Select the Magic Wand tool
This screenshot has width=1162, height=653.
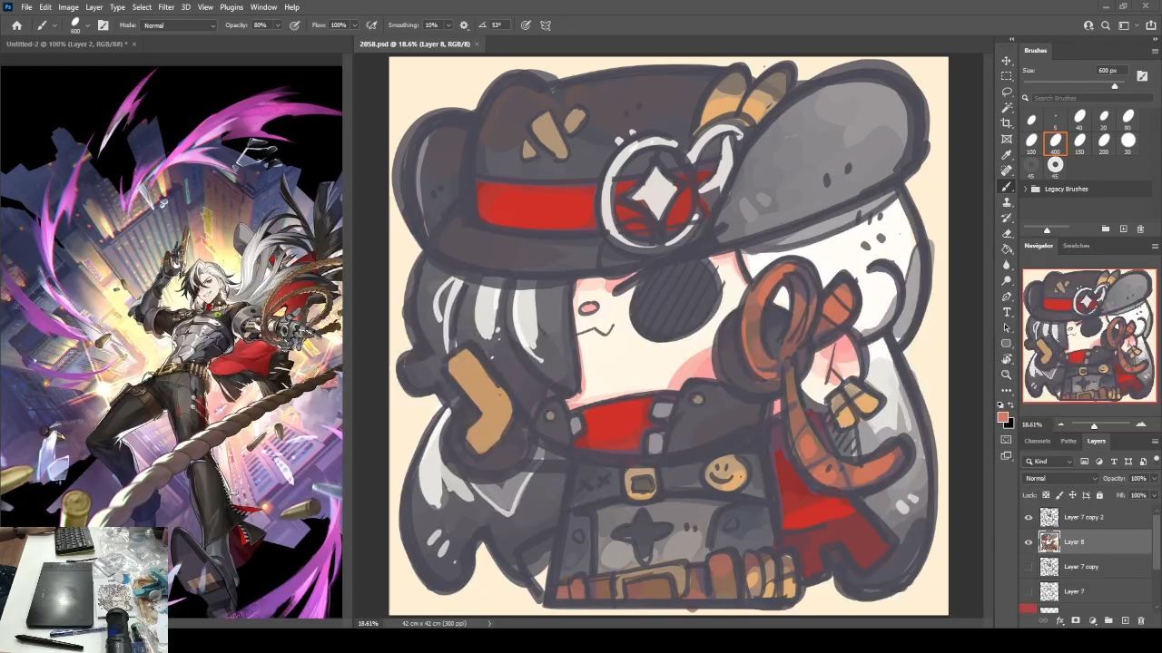(1007, 108)
